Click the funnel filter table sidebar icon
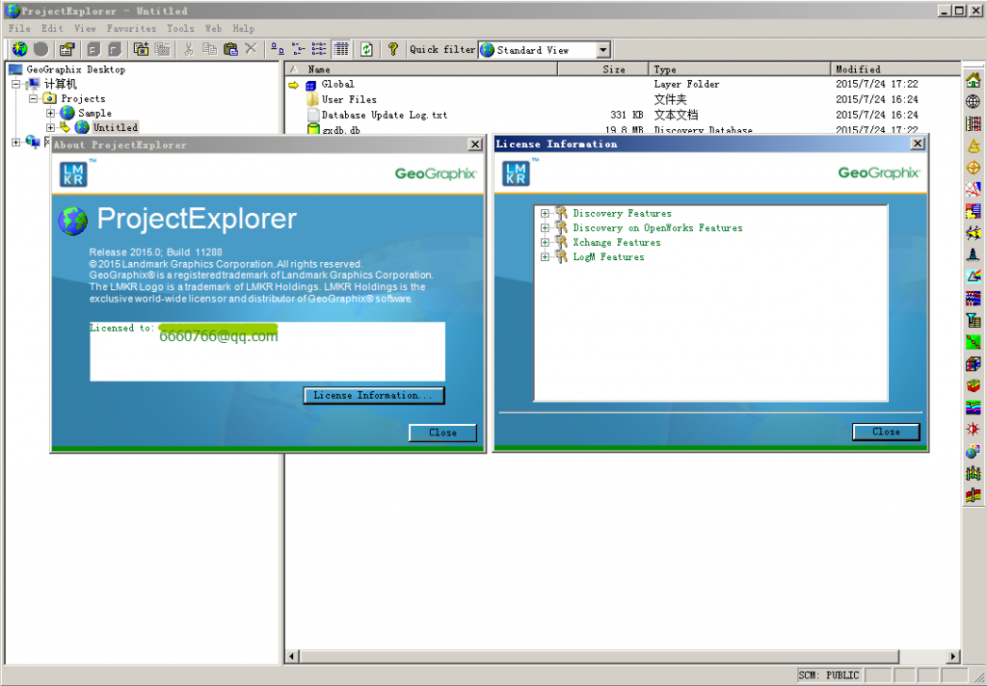 tap(974, 320)
